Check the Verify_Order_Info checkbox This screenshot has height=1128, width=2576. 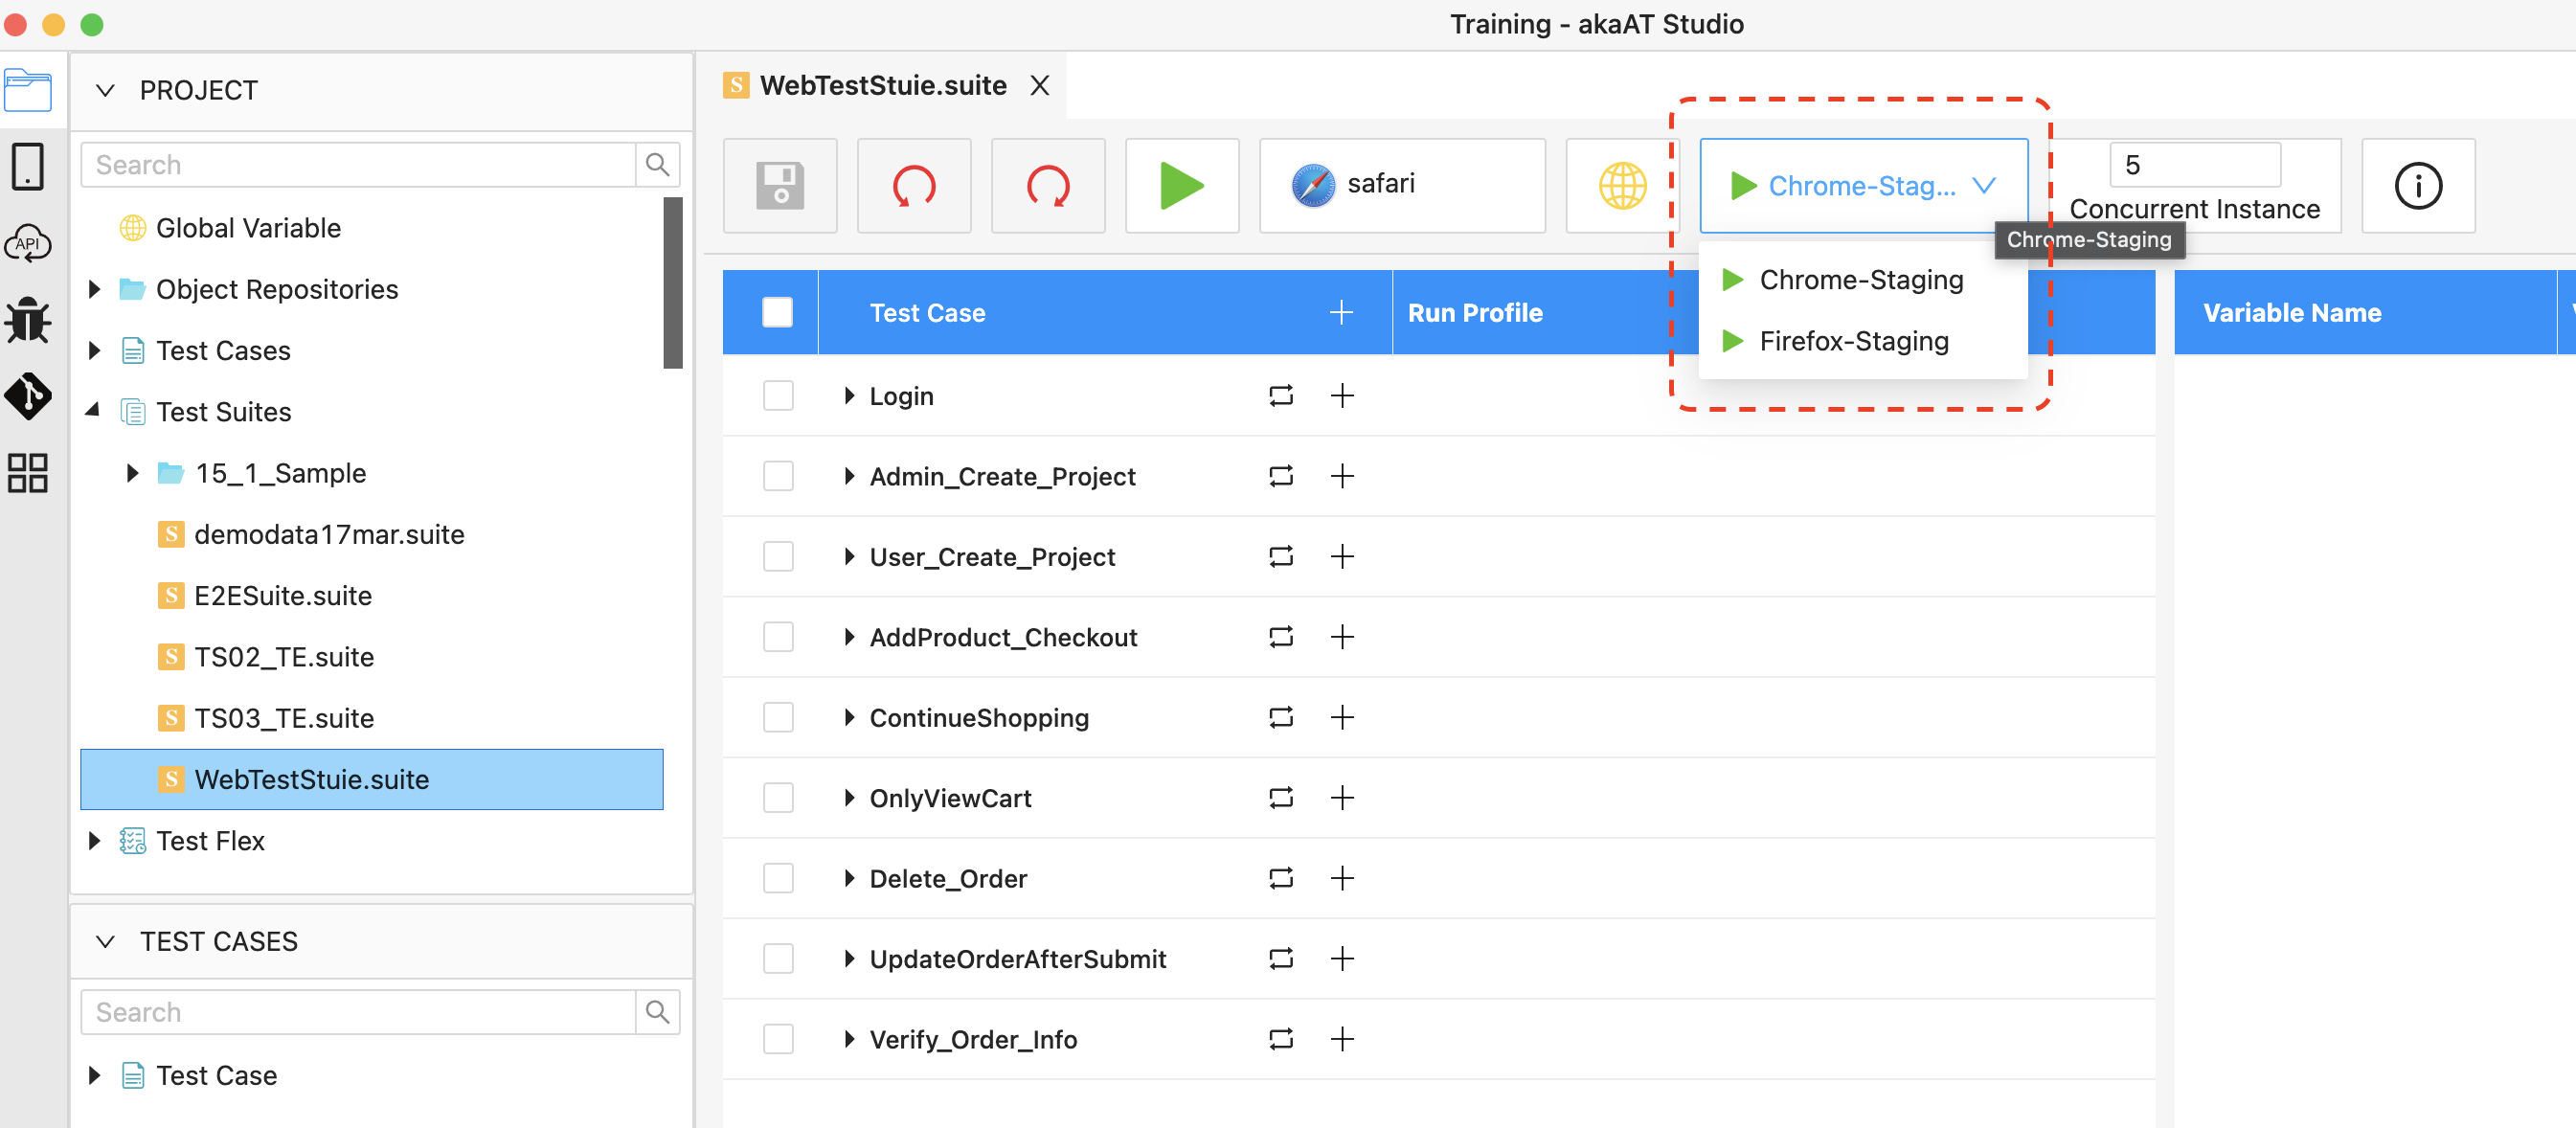click(x=778, y=1039)
